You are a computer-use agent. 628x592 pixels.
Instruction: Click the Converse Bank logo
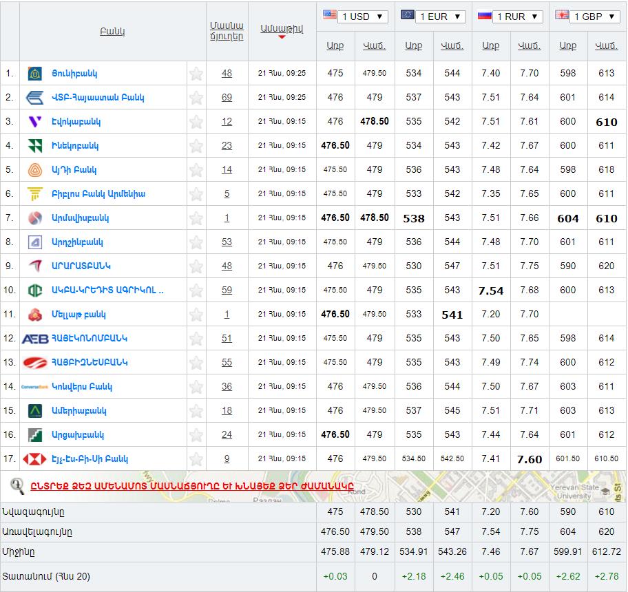pos(35,387)
